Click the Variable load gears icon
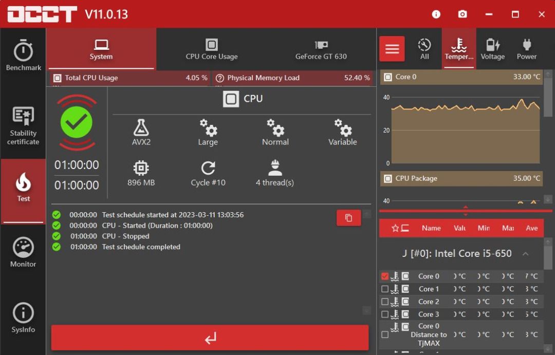The height and width of the screenshot is (355, 555). [343, 128]
